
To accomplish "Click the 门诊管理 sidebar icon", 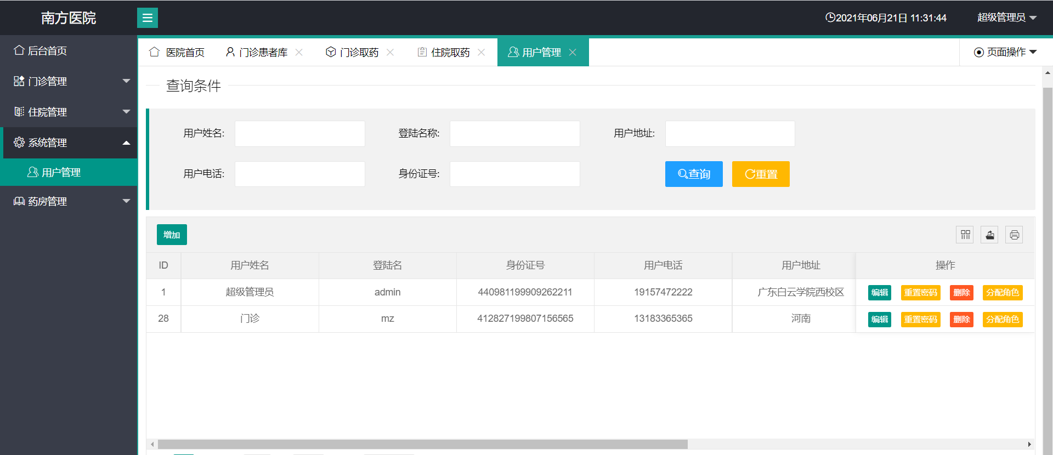I will coord(19,81).
